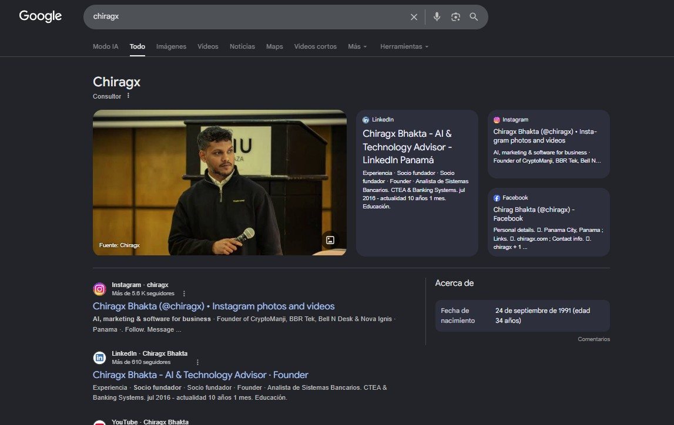Click the Instagram favicon in first search result
The image size is (674, 425).
coord(99,289)
